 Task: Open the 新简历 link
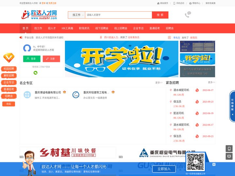point(194,38)
